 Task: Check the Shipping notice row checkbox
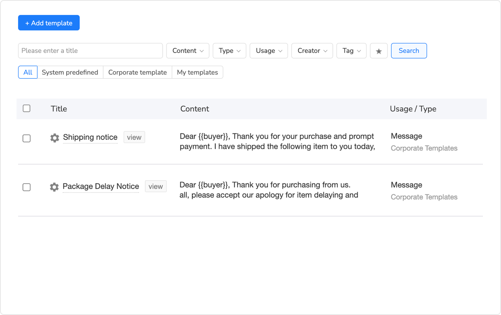click(x=26, y=138)
